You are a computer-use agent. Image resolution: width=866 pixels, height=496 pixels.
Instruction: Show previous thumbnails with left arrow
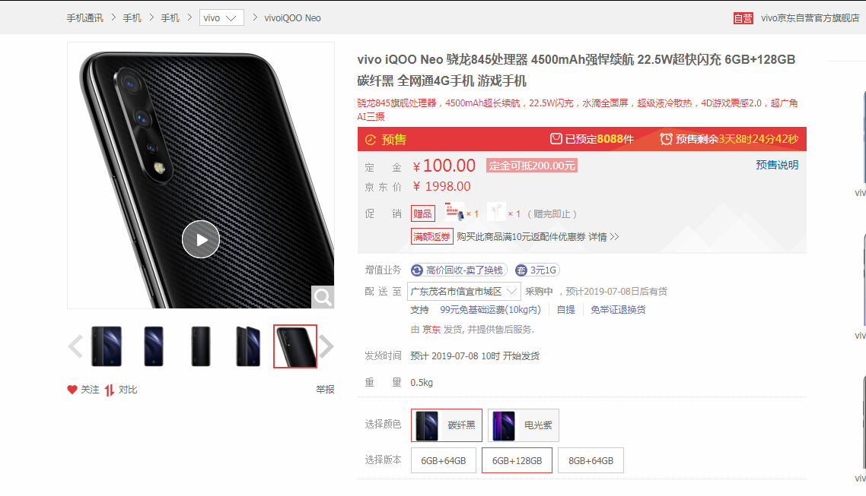pos(75,346)
